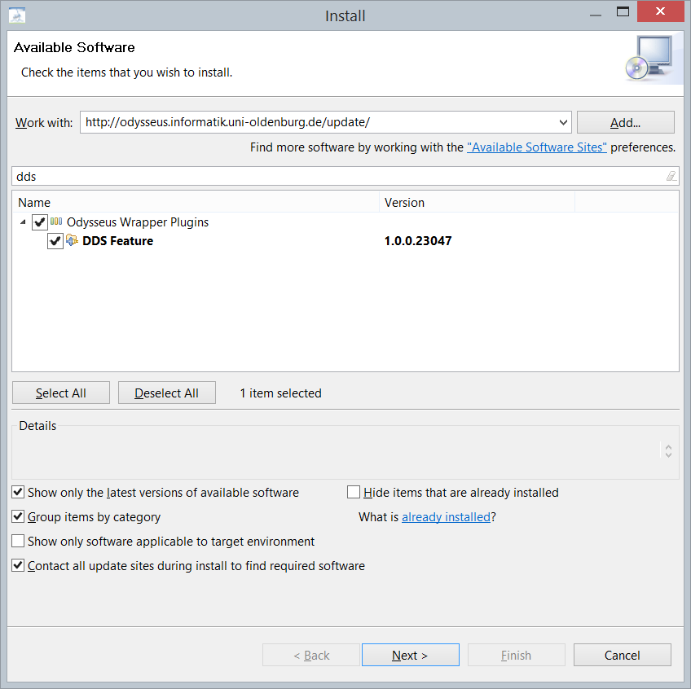Image resolution: width=691 pixels, height=689 pixels.
Task: Click the DDS Feature plugin icon
Action: (72, 240)
